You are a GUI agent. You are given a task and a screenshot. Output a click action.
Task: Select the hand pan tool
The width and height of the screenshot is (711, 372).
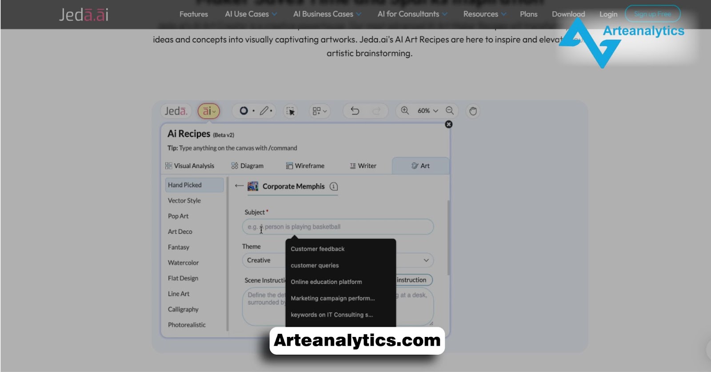coord(473,111)
